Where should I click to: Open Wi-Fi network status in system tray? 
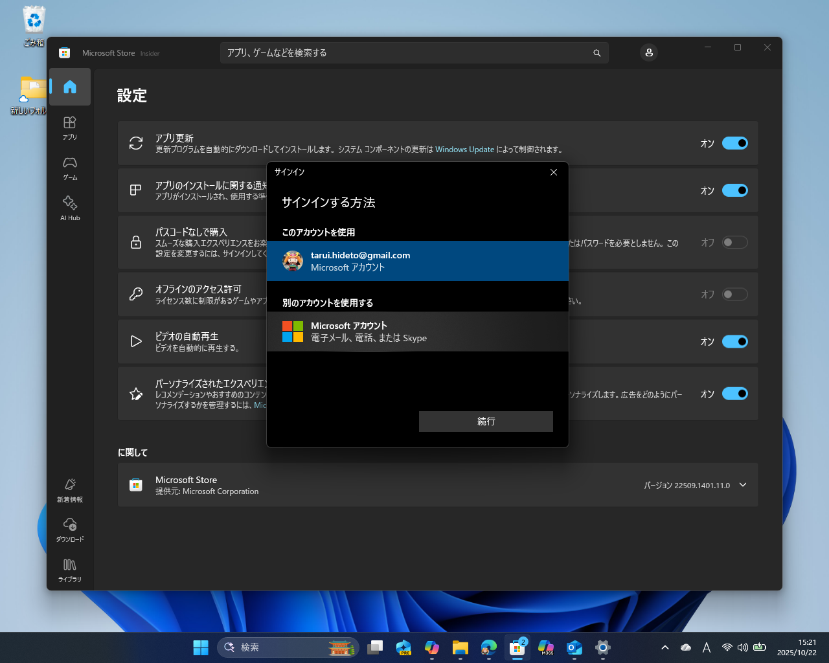click(727, 647)
